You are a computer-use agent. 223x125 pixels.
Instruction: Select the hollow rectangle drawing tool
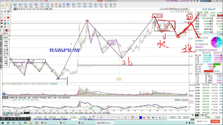click(2, 18)
